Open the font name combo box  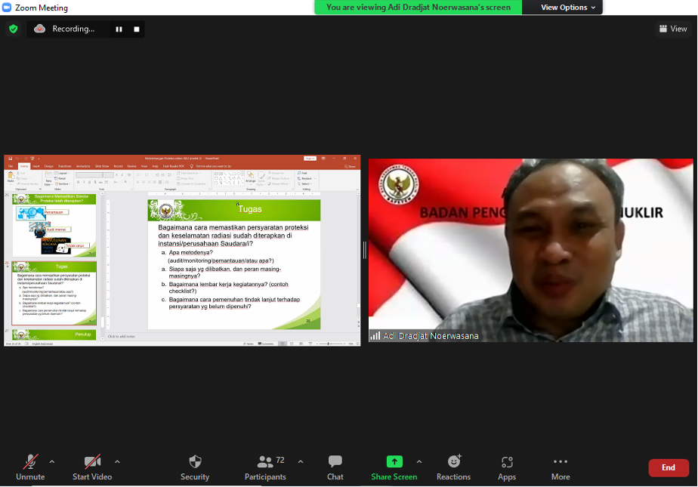pos(89,175)
